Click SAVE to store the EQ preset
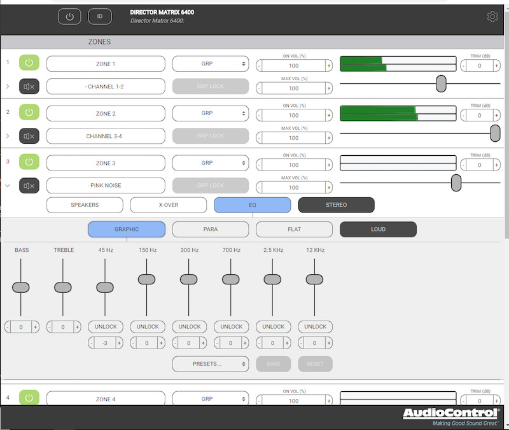The height and width of the screenshot is (430, 509). pos(273,363)
